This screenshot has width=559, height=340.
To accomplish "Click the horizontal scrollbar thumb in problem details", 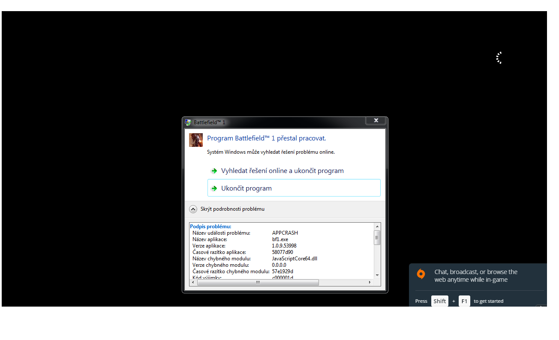I will click(258, 283).
